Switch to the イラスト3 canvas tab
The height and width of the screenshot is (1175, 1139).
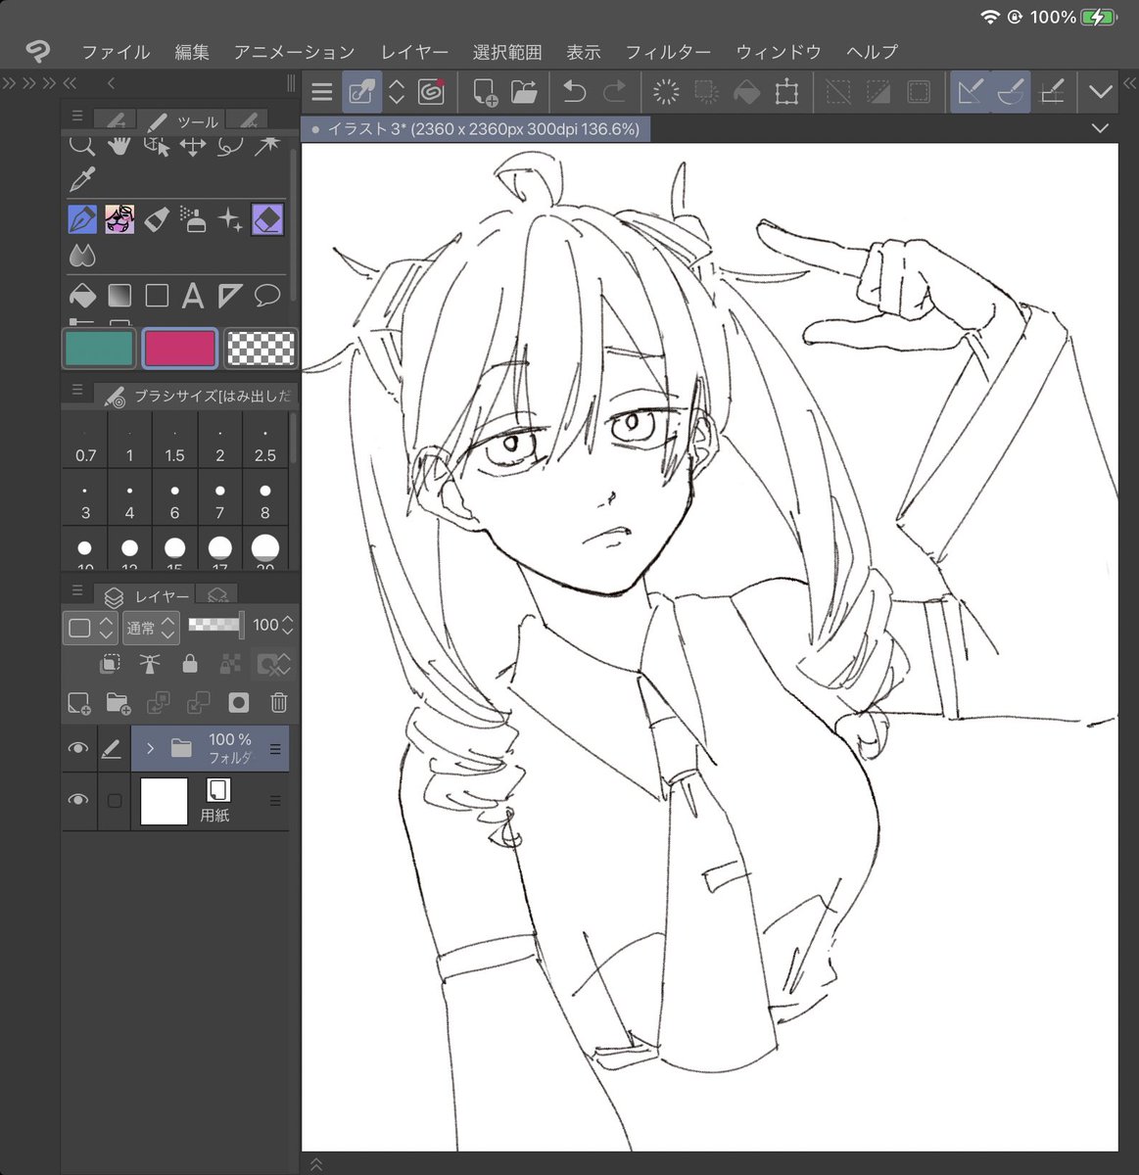476,129
